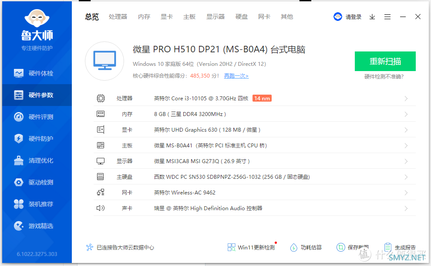The image size is (431, 266).
Task: Click 已连接鲁大师云数据中心 status
Action: 120,247
